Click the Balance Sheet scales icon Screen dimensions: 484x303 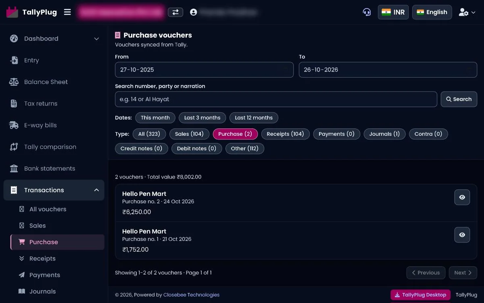14,82
